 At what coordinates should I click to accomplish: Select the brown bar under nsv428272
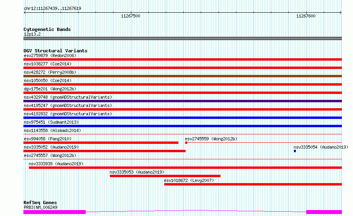pyautogui.click(x=182, y=76)
